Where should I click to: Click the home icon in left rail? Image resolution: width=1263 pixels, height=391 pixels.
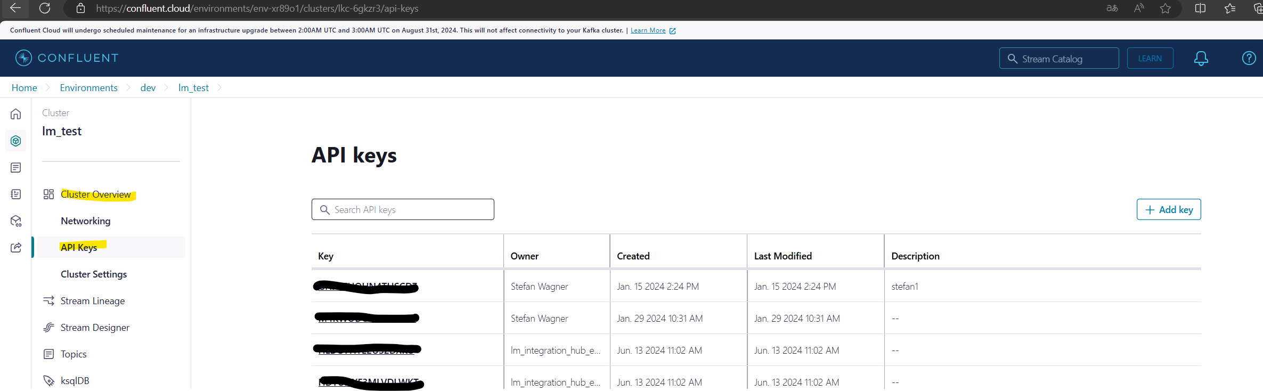click(16, 114)
